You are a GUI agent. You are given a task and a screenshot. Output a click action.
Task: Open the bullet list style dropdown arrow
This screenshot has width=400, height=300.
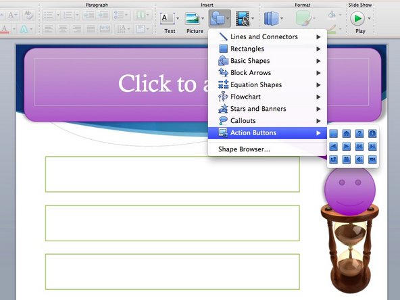(58, 15)
